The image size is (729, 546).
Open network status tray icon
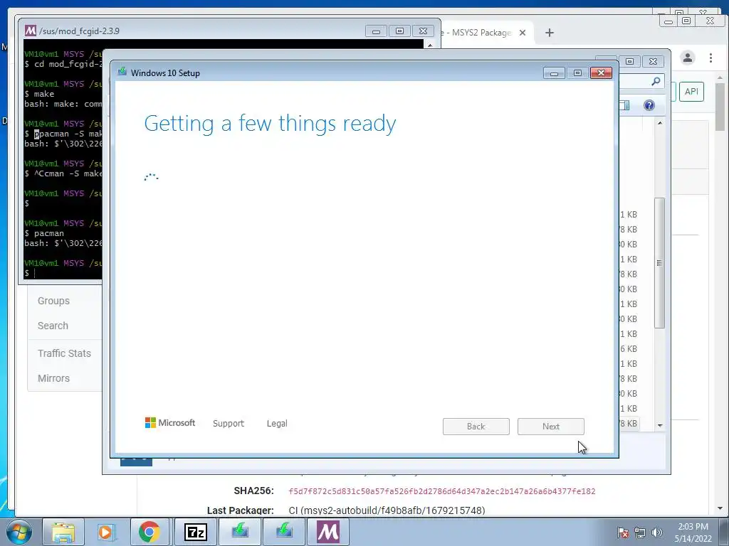(x=640, y=532)
